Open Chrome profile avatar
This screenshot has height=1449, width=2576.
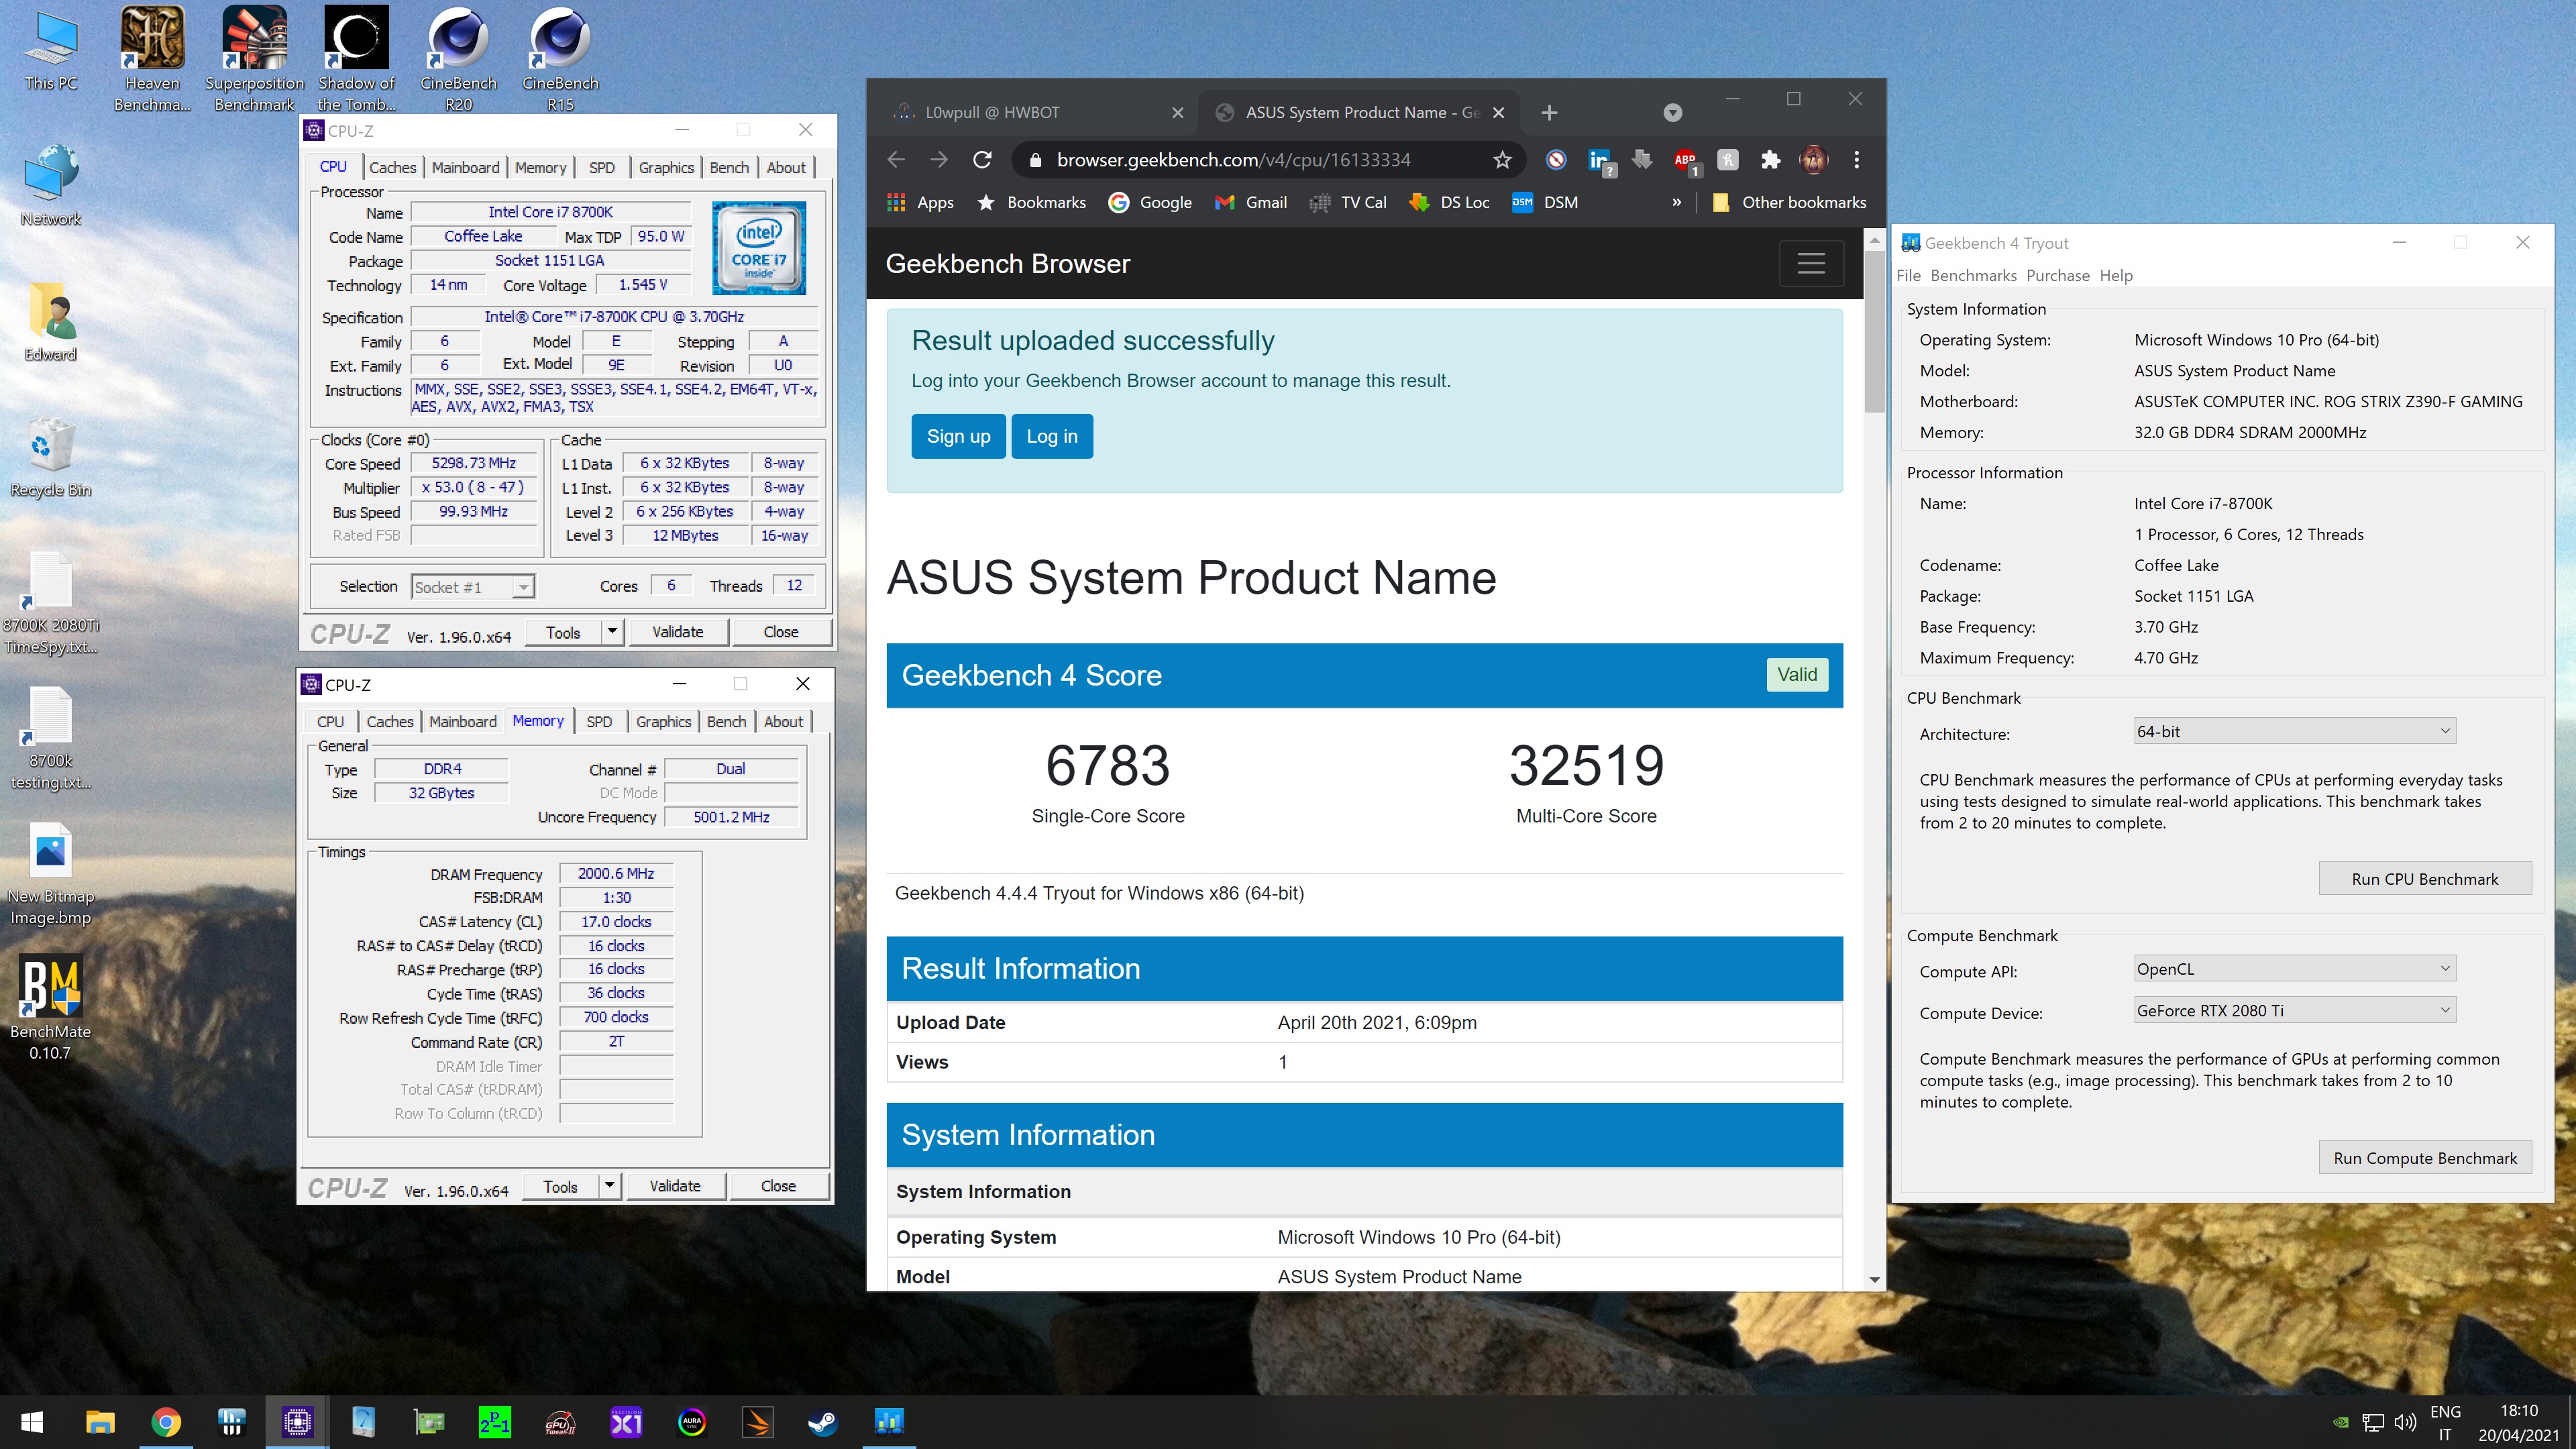point(1813,160)
